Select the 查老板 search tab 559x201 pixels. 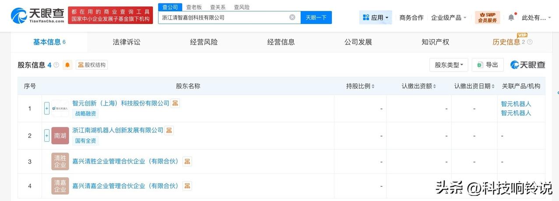coord(194,7)
